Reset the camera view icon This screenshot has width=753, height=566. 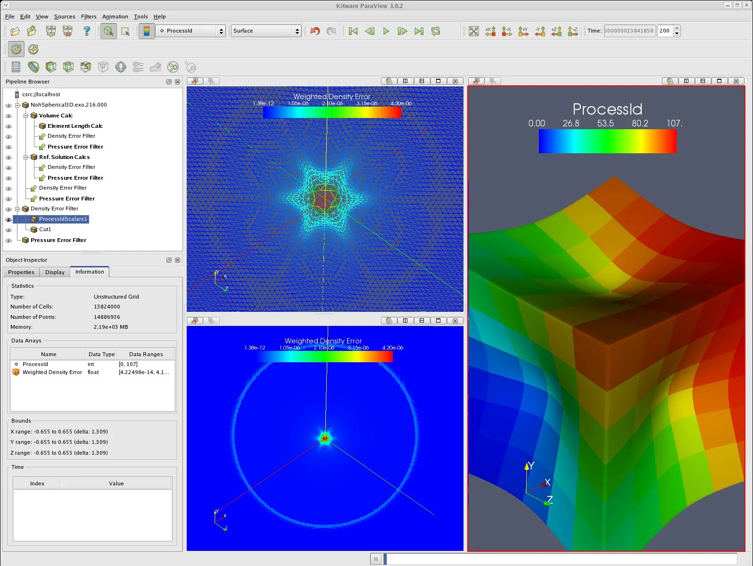point(474,31)
